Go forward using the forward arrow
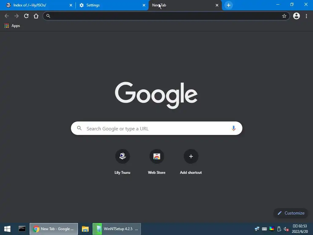 click(17, 16)
